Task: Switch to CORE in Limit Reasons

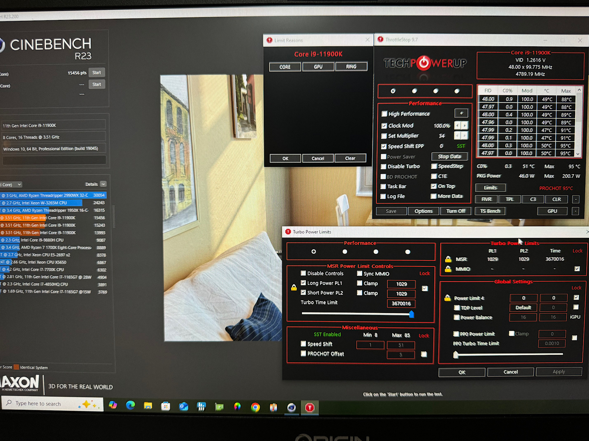Action: pos(285,67)
